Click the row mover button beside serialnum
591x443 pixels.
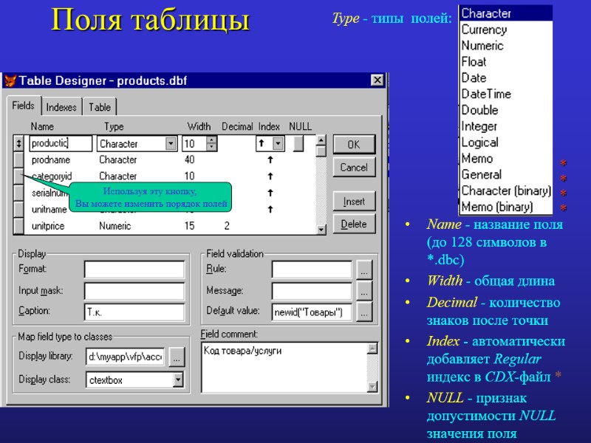point(17,191)
